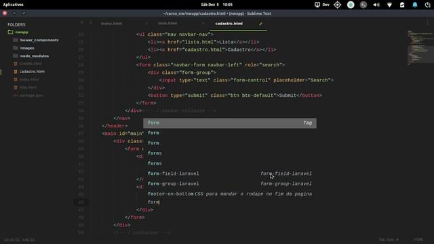Open the tab overflow menu dots
Screen dimensions: 434x244
pos(427,22)
